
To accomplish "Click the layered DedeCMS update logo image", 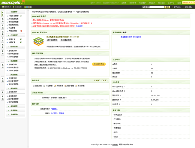I will coord(39,41).
